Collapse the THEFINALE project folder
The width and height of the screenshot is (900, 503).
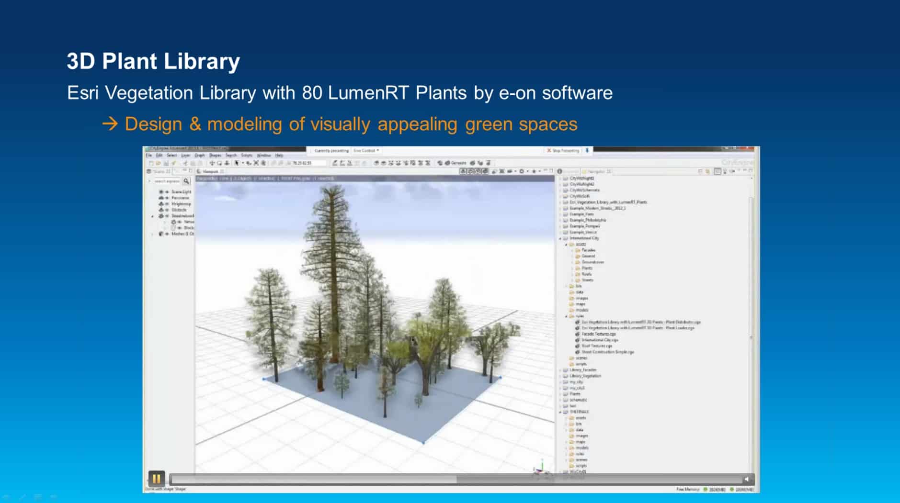tap(560, 412)
